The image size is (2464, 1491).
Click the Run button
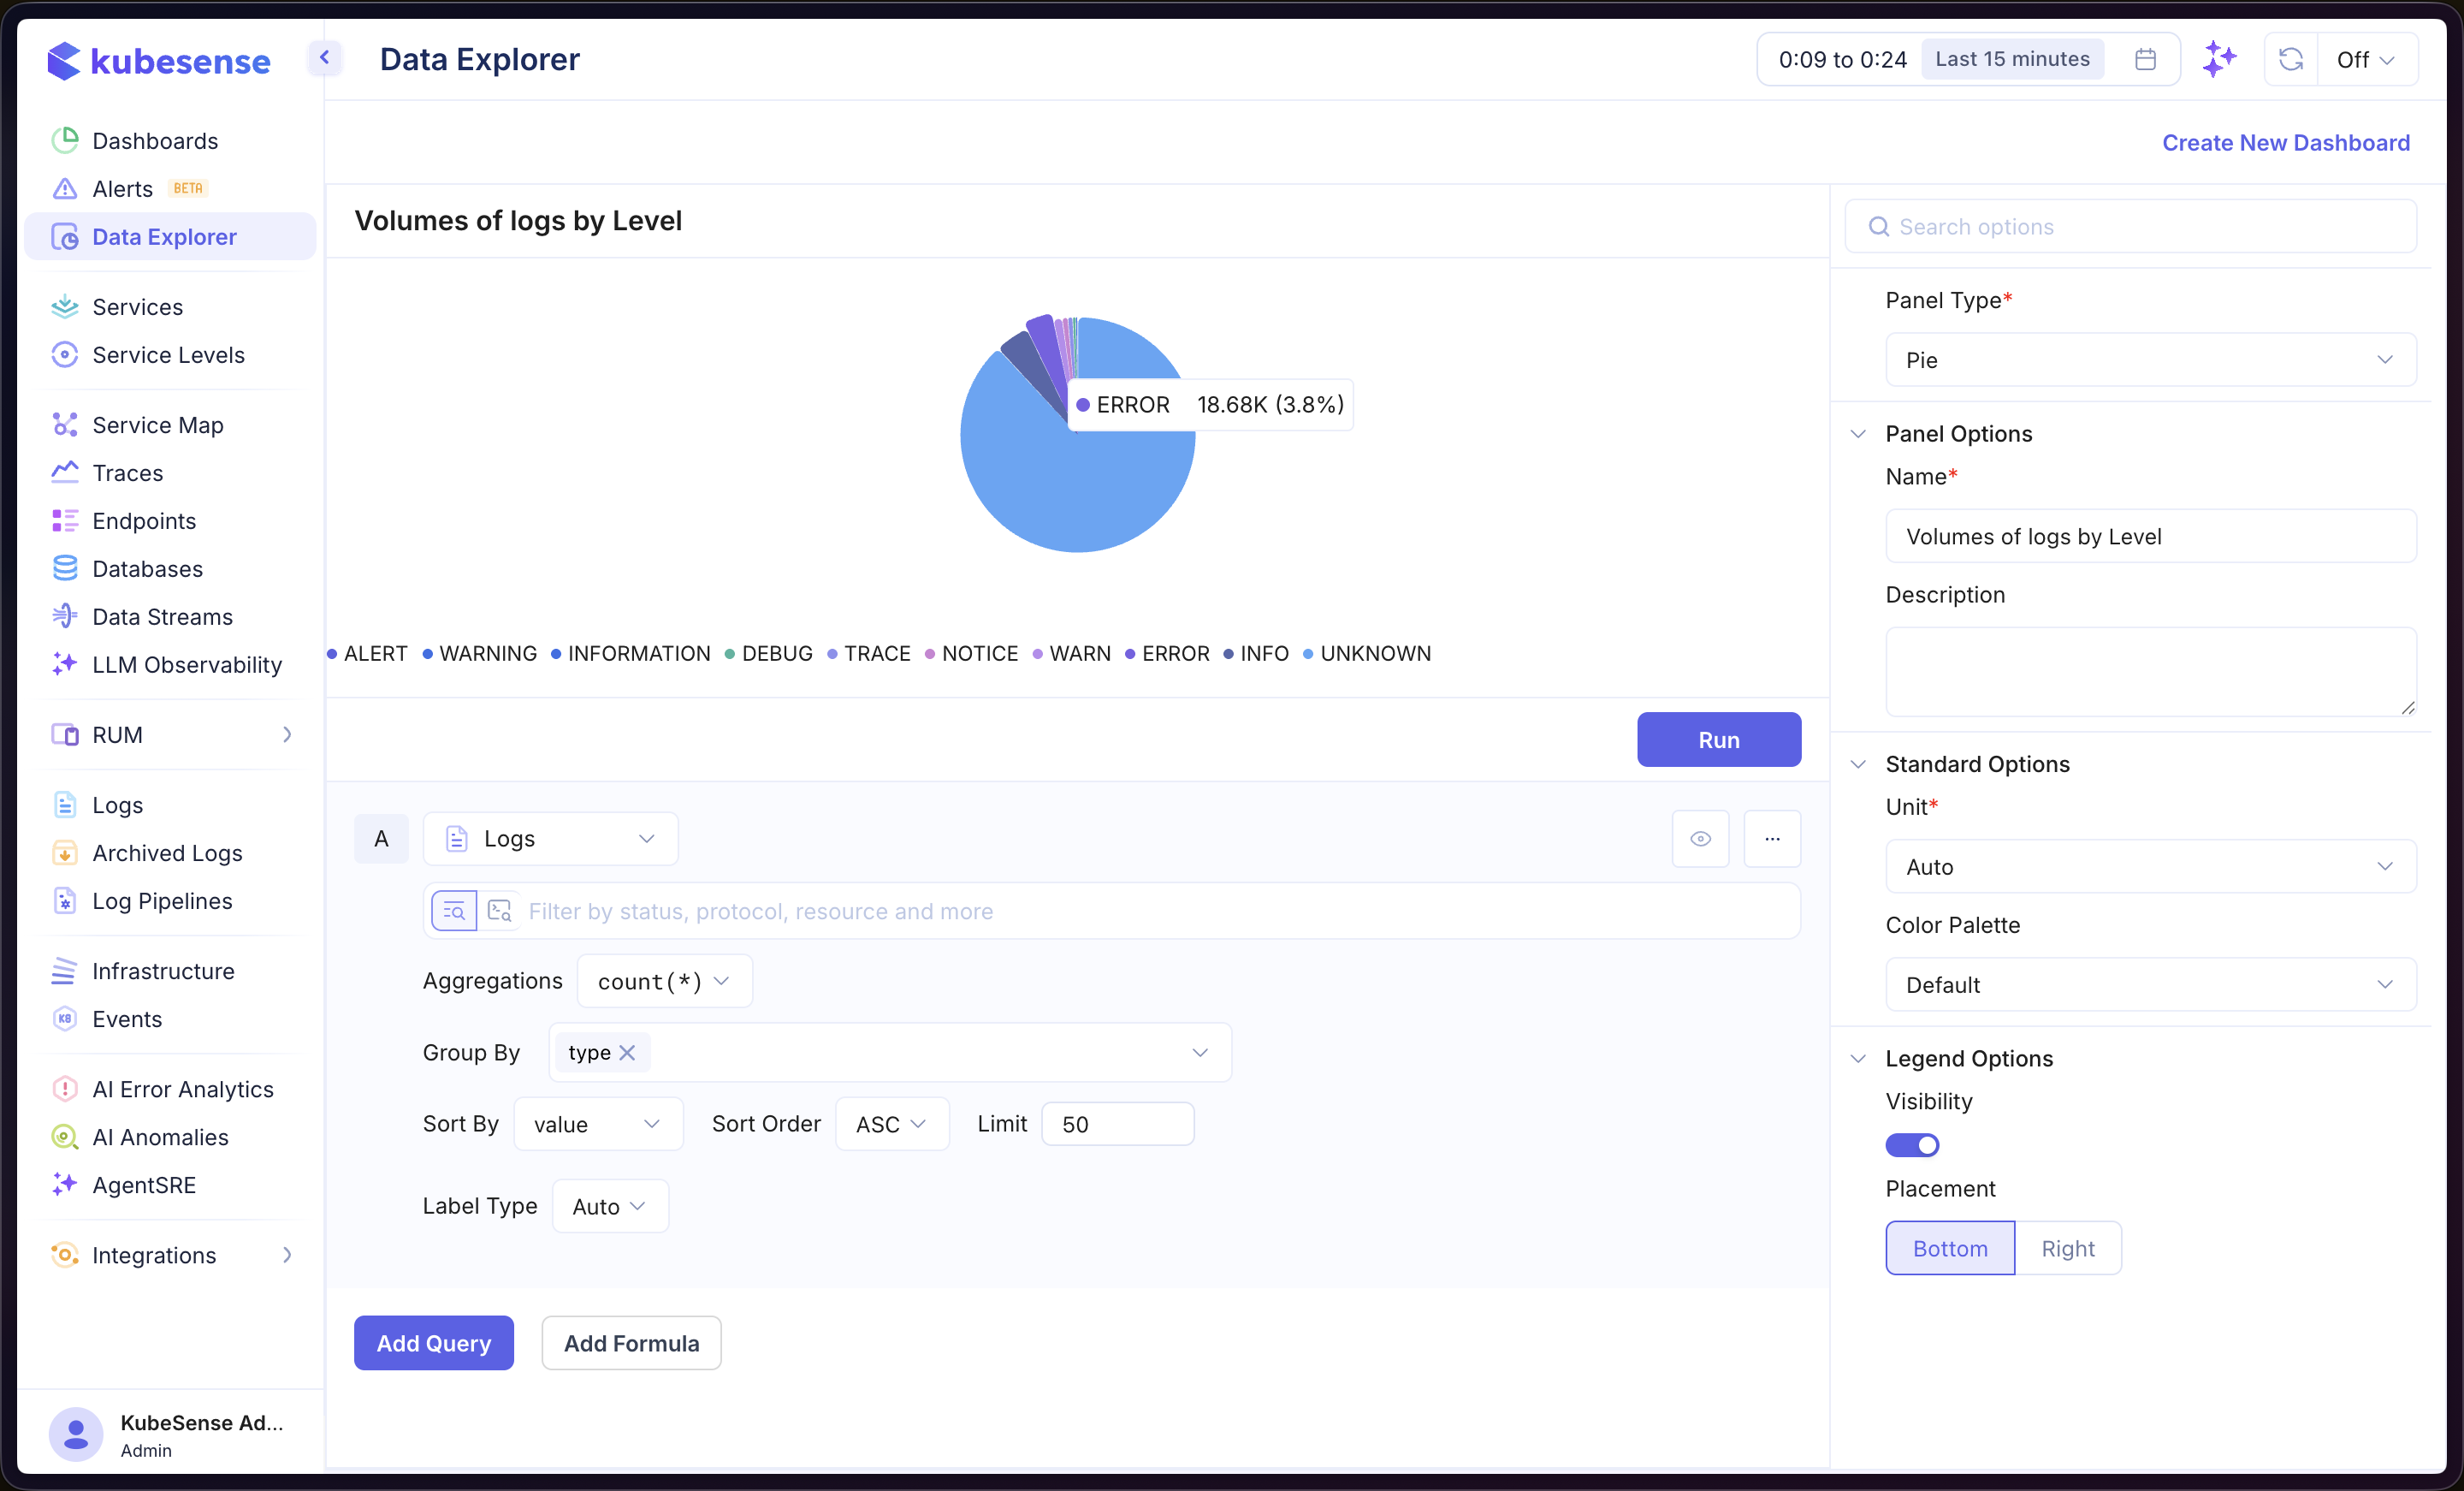click(x=1719, y=740)
